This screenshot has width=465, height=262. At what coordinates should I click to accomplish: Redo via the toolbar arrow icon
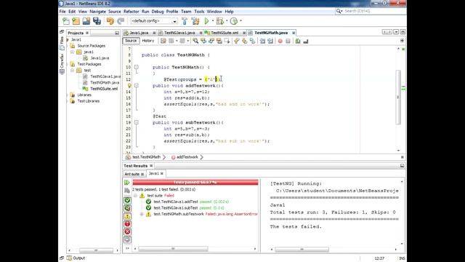click(121, 21)
